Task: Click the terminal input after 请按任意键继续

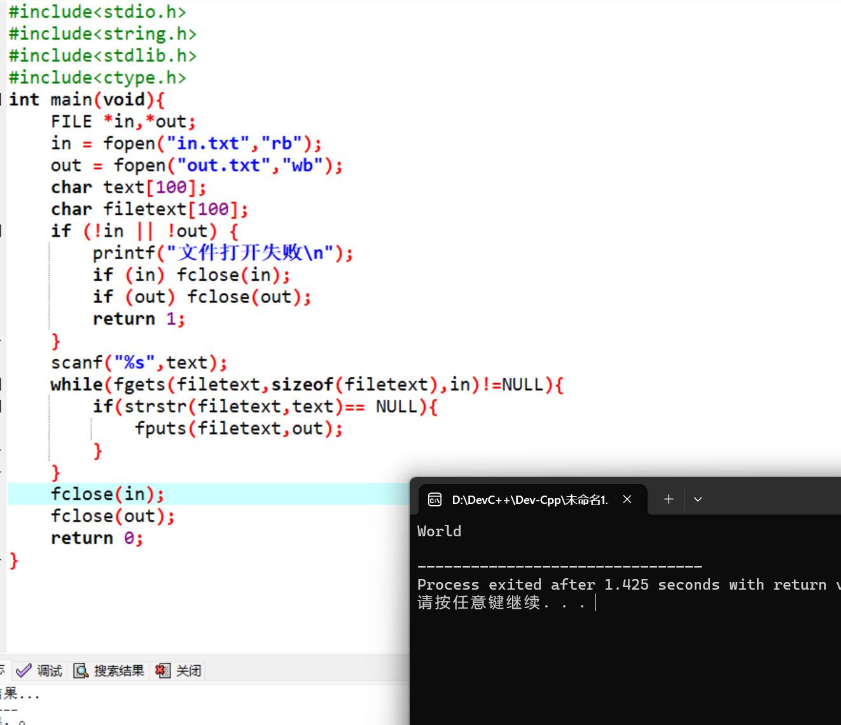Action: pos(597,602)
